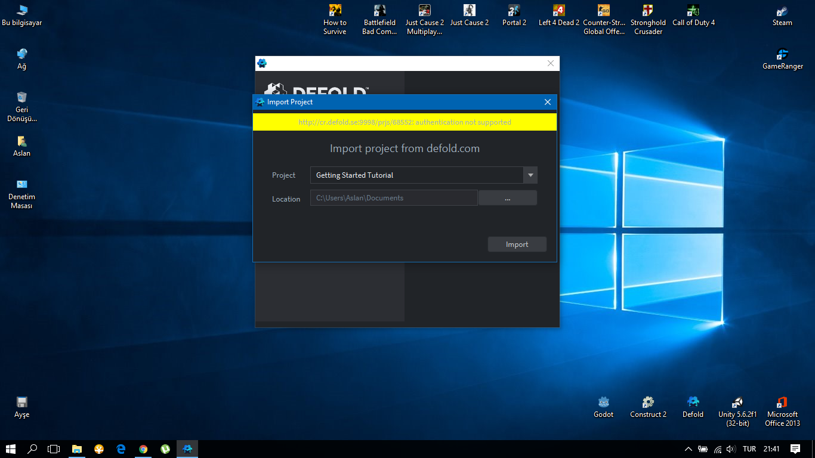The width and height of the screenshot is (815, 458).
Task: Open Construct 2 desktop shortcut
Action: [648, 408]
